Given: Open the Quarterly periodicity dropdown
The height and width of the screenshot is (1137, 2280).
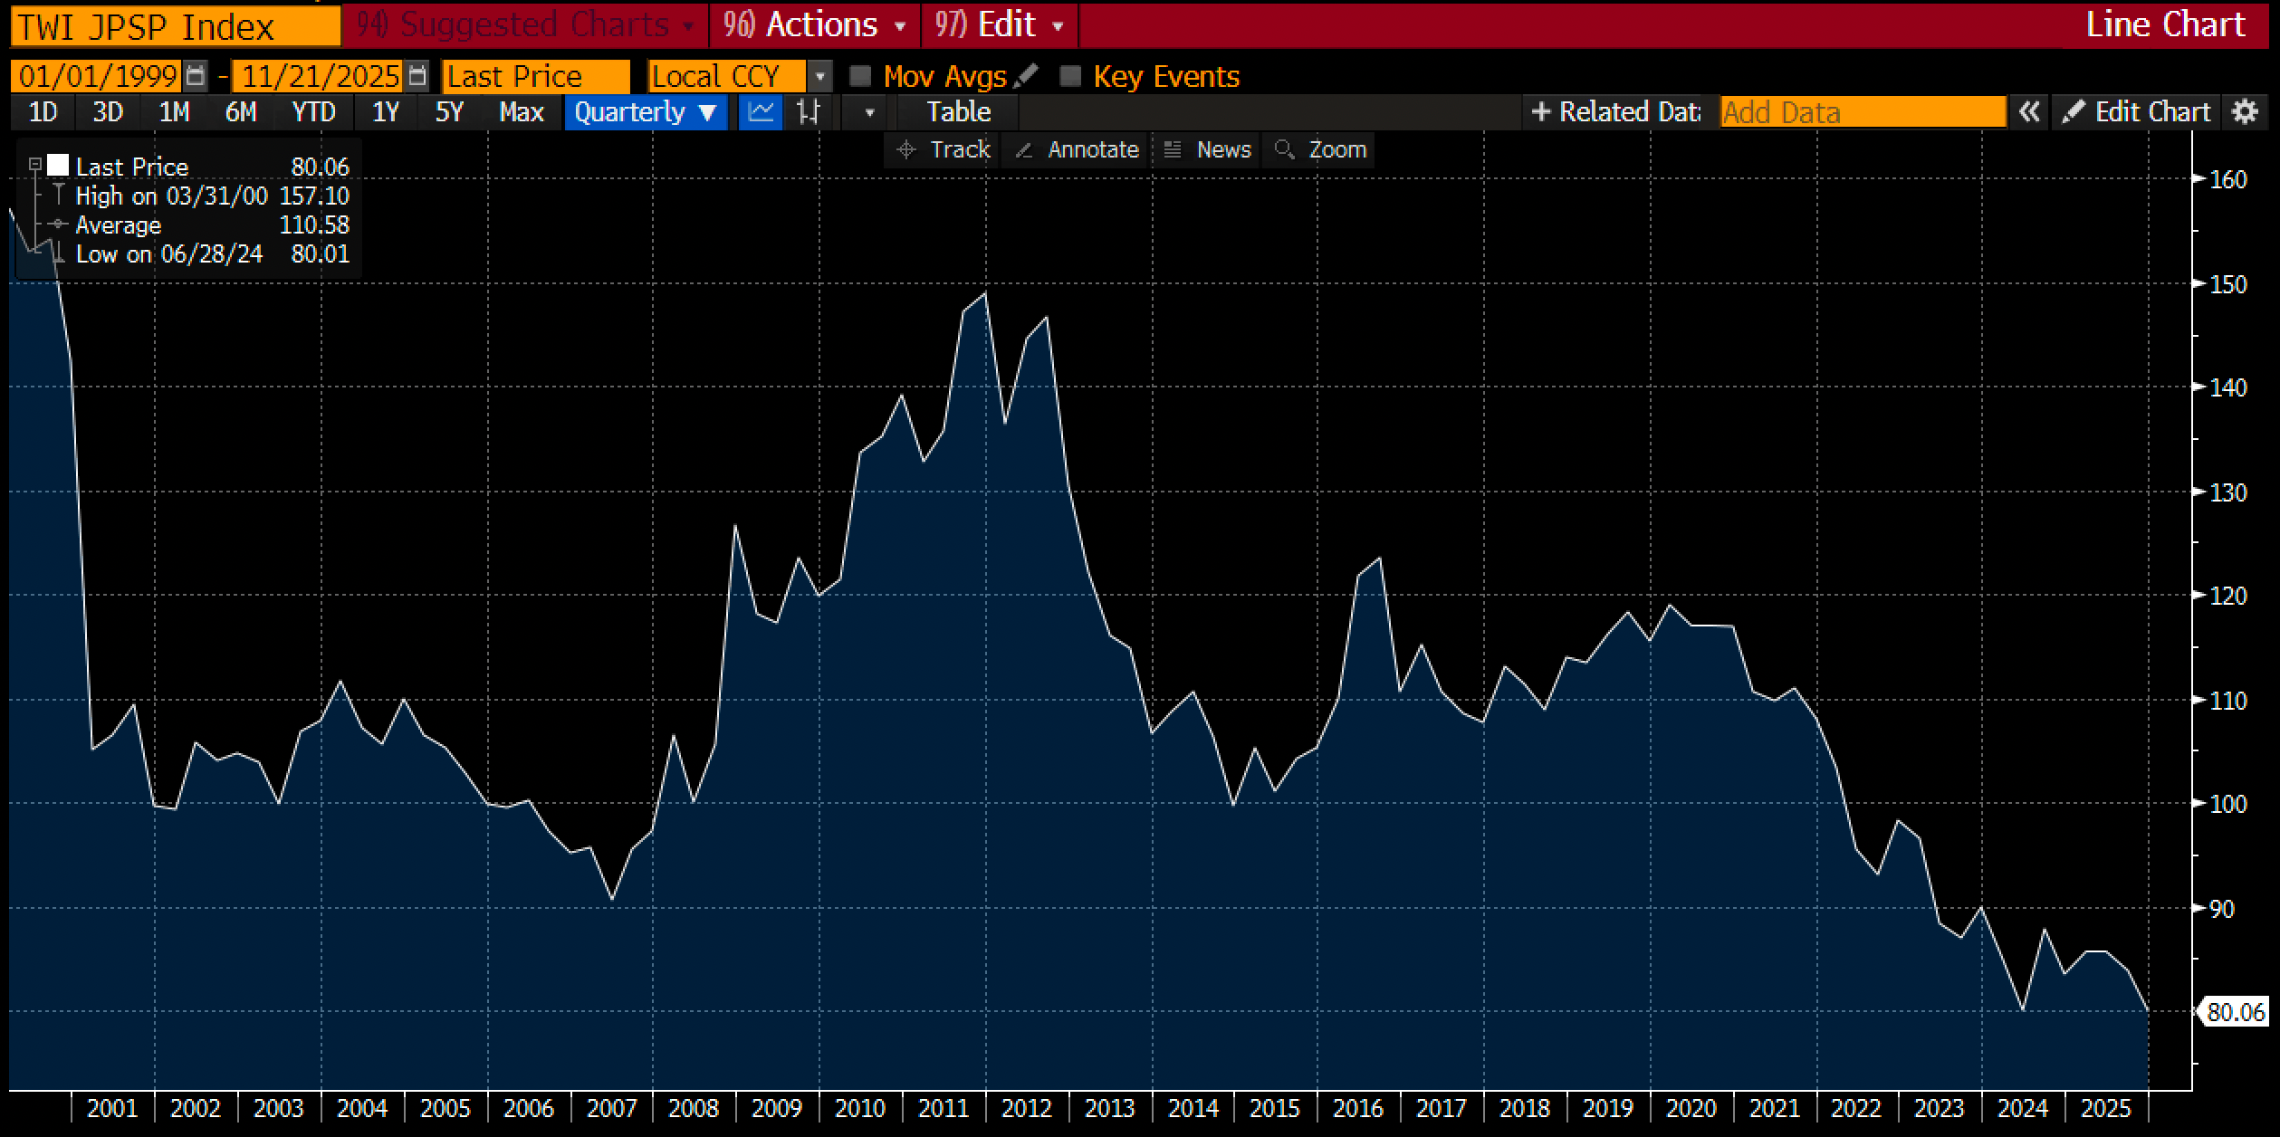Looking at the screenshot, I should point(645,112).
